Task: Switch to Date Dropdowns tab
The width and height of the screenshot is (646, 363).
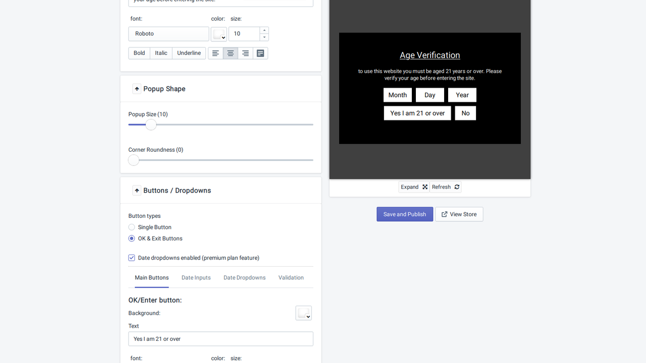Action: tap(245, 278)
